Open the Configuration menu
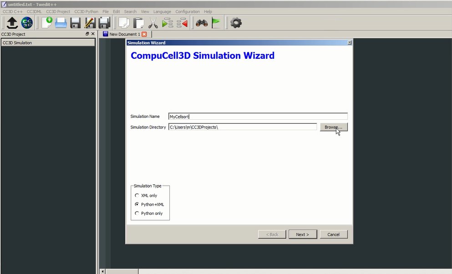 click(x=187, y=11)
